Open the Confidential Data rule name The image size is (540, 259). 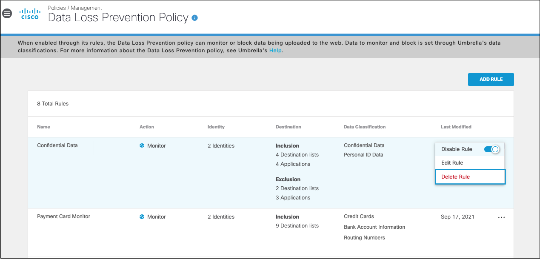click(57, 145)
